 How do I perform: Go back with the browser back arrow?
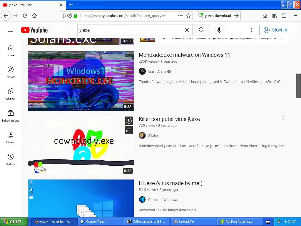pyautogui.click(x=6, y=16)
